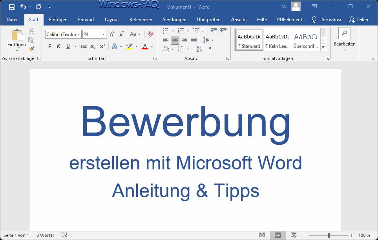
Task: Show paragraph marks with pilcrow icon
Action: pyautogui.click(x=211, y=49)
